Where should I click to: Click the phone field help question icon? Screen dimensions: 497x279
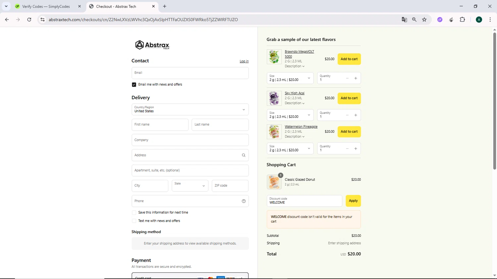coord(244,201)
